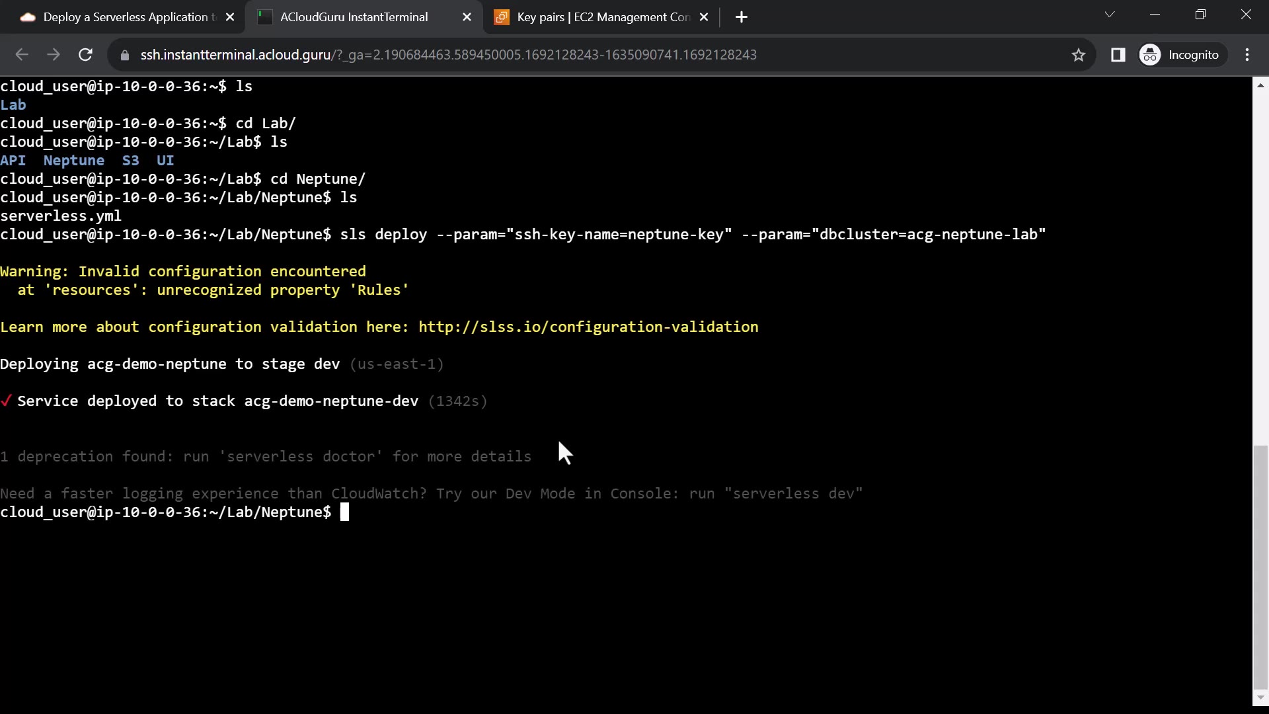Image resolution: width=1269 pixels, height=714 pixels.
Task: Reload the InstantTerminal page
Action: [85, 55]
